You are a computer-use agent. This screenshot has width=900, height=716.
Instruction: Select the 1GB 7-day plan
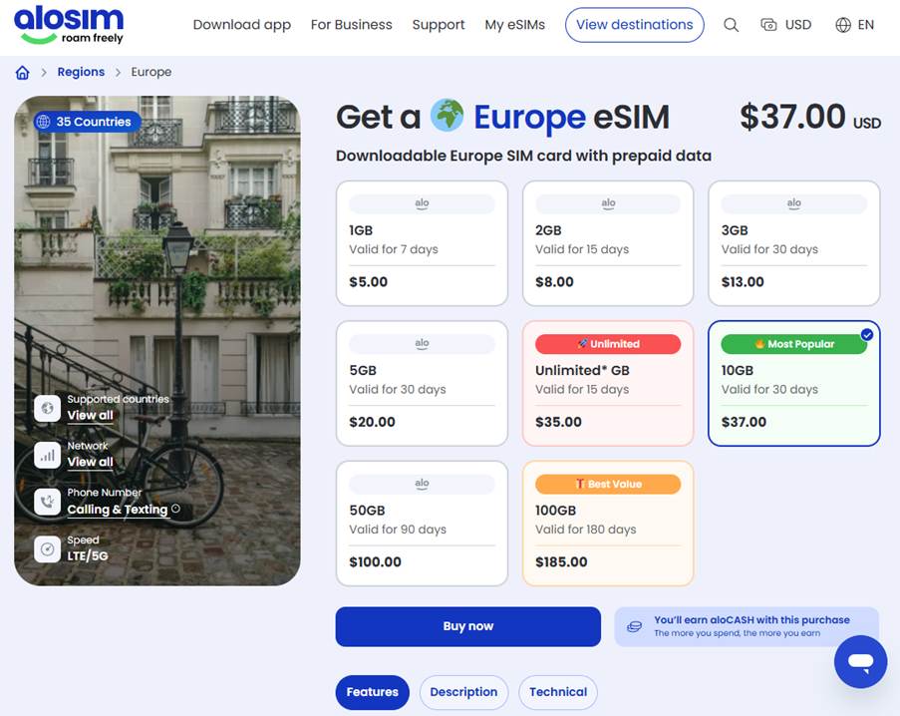click(x=422, y=243)
